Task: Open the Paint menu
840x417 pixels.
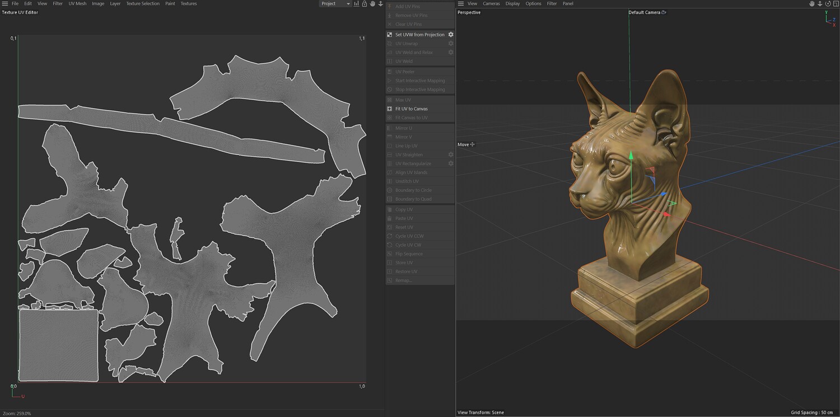Action: [x=170, y=3]
